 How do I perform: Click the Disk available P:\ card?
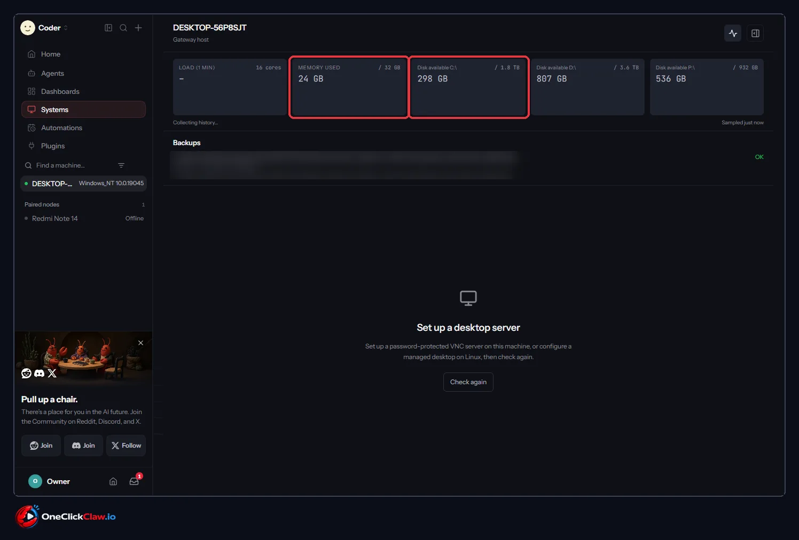tap(707, 87)
